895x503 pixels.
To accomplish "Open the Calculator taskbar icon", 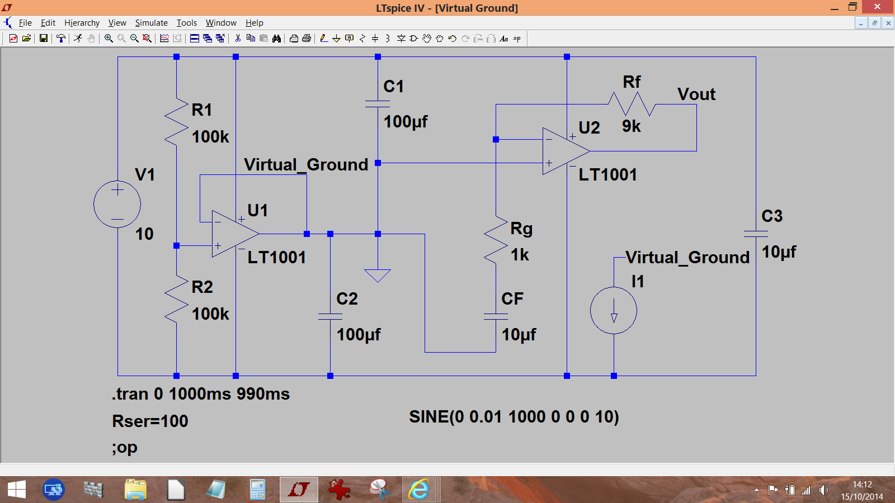I will [x=257, y=490].
